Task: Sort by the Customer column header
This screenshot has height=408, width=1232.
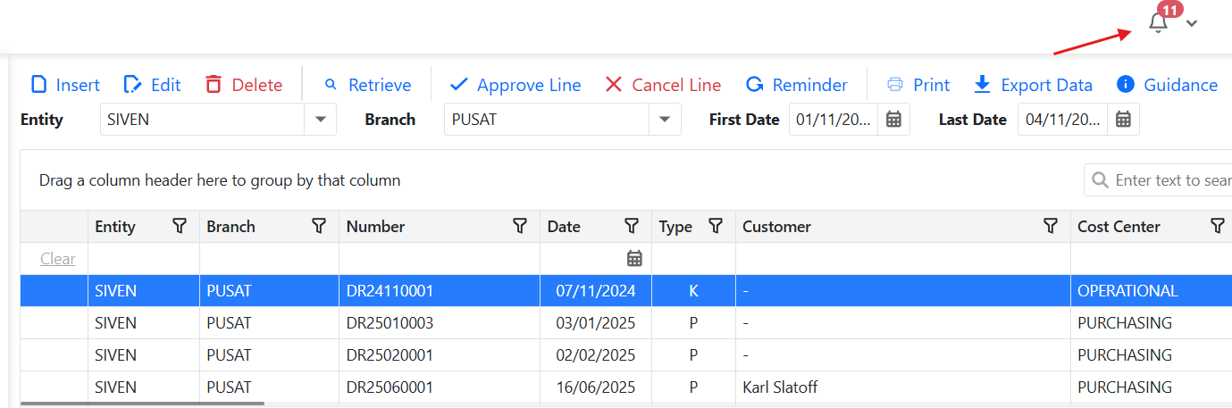Action: tap(776, 227)
